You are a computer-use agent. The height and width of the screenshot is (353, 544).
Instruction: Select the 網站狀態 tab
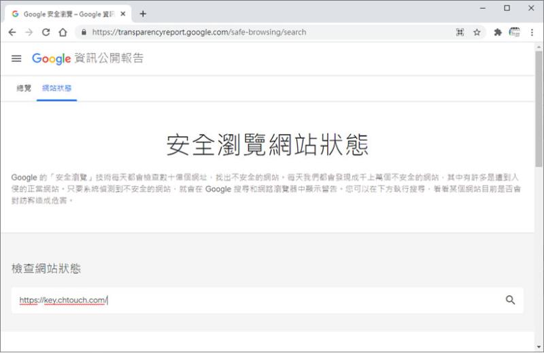[x=57, y=88]
